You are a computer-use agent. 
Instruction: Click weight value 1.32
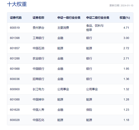pos(126,89)
